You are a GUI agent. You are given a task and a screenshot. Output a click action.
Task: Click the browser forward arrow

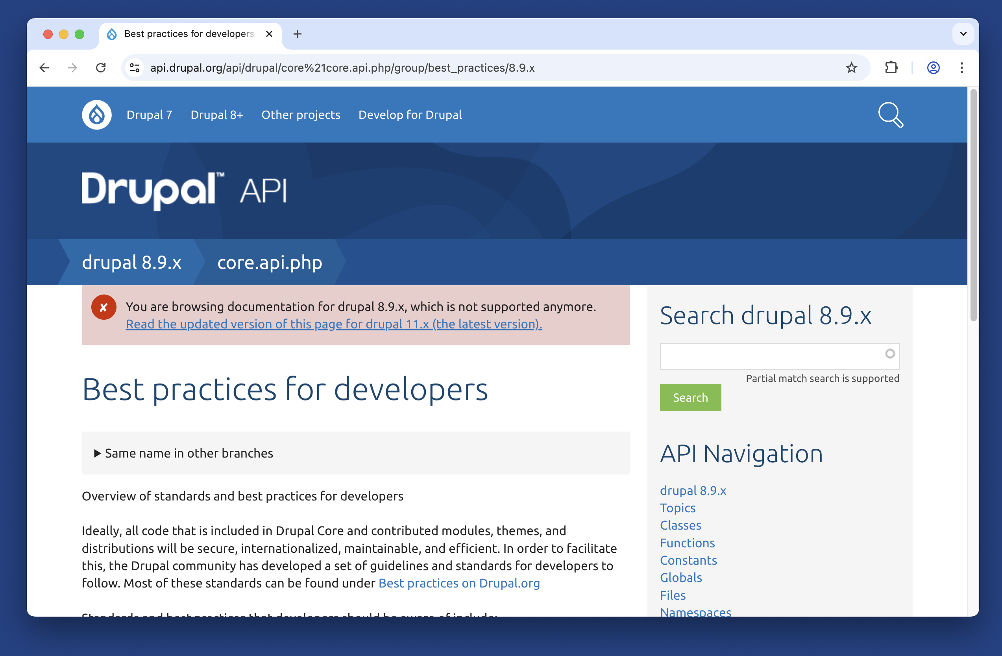tap(72, 68)
